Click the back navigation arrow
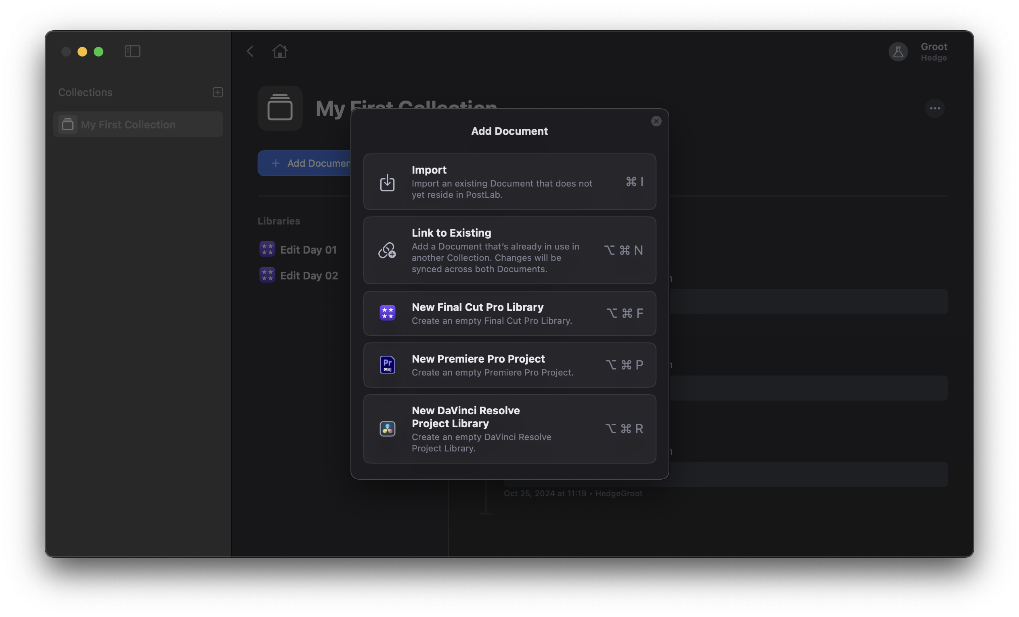This screenshot has height=617, width=1019. [250, 51]
